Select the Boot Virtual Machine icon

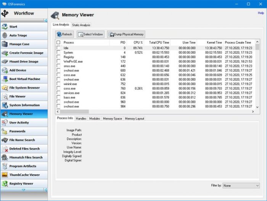[x=5, y=79]
